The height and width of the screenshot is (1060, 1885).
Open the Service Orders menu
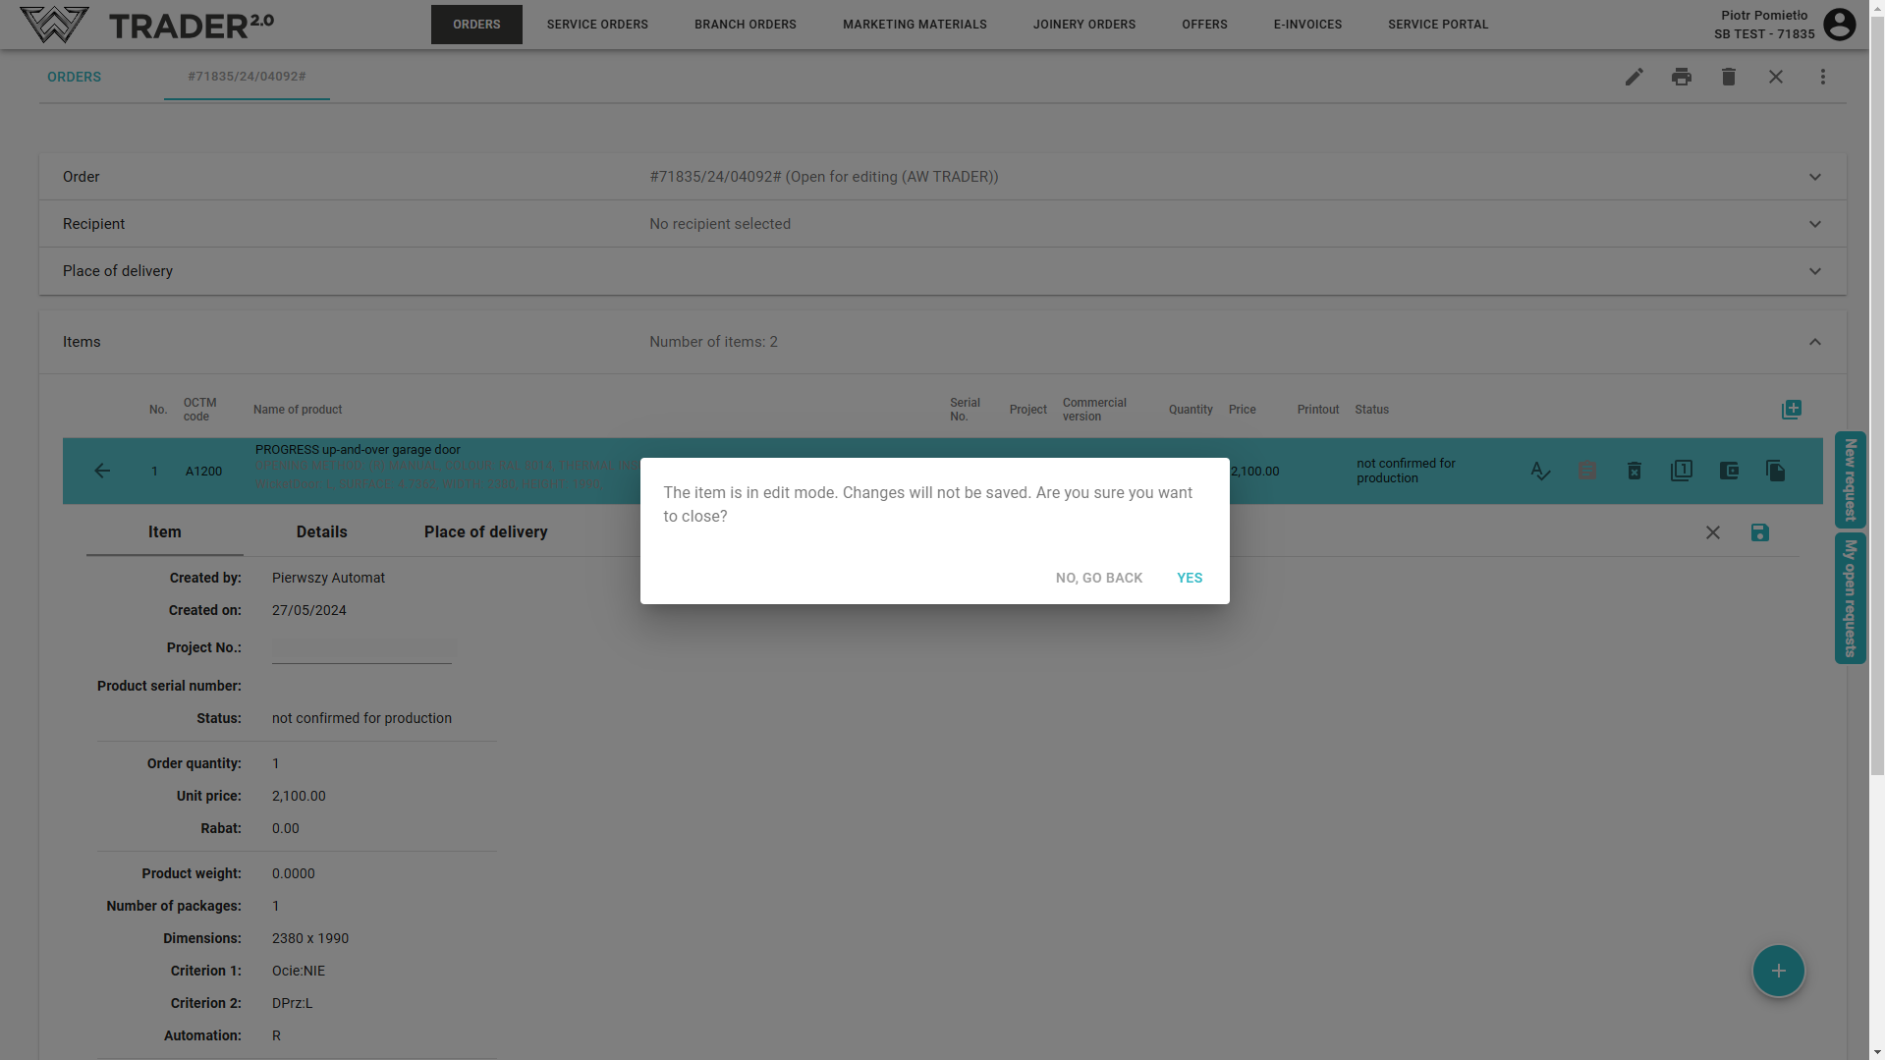597,25
